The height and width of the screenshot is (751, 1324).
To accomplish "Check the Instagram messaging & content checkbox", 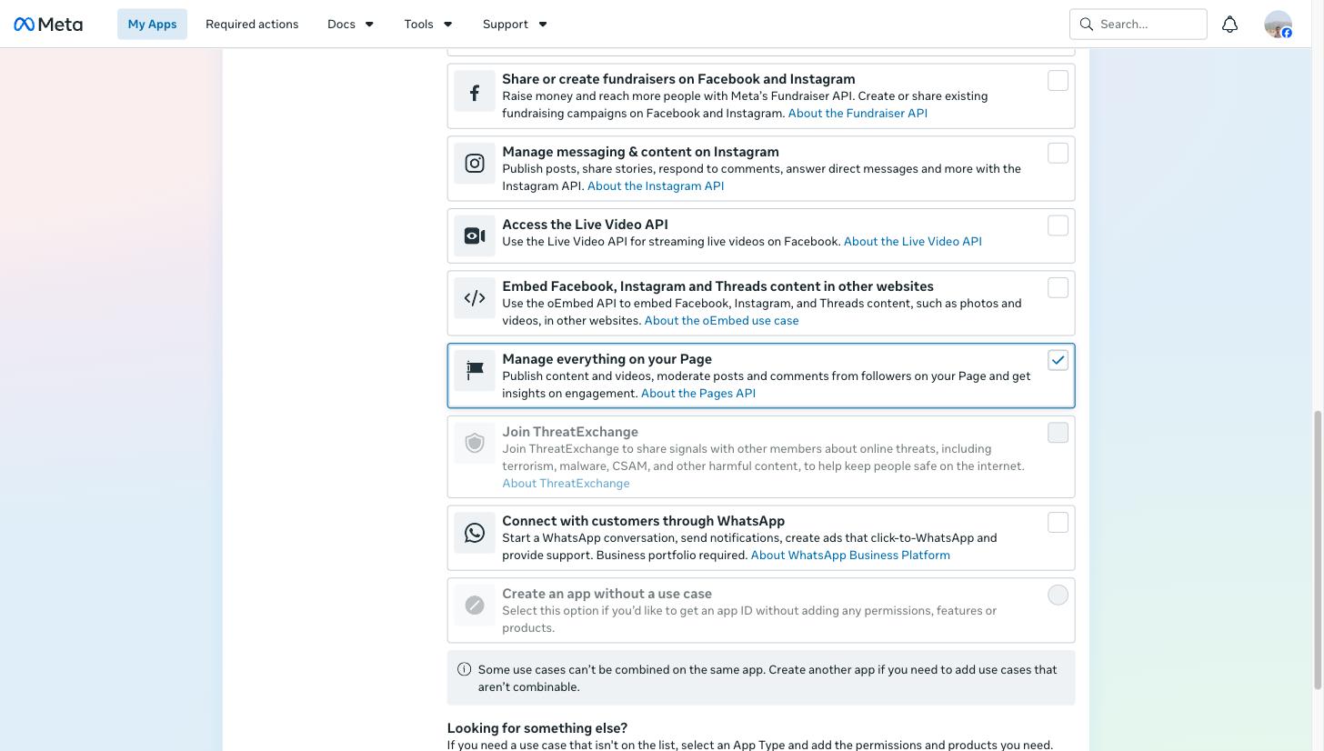I will click(1058, 154).
